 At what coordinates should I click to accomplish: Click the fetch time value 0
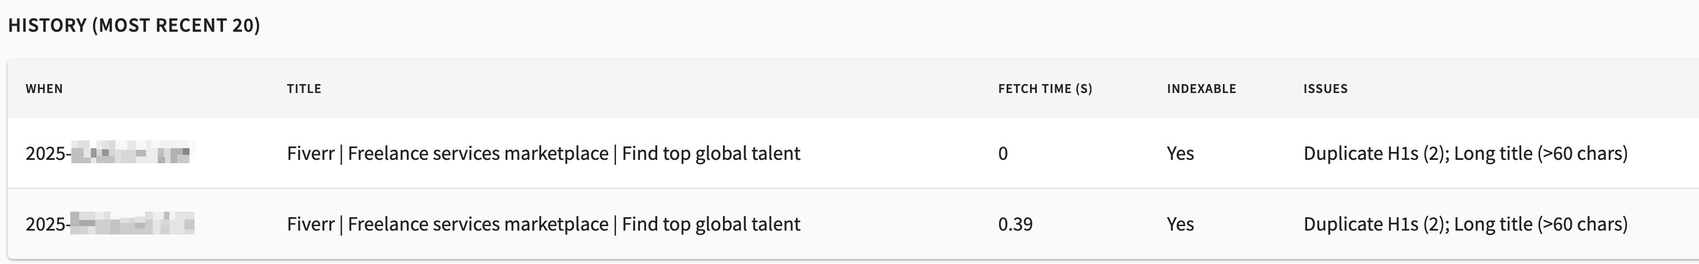[1003, 154]
